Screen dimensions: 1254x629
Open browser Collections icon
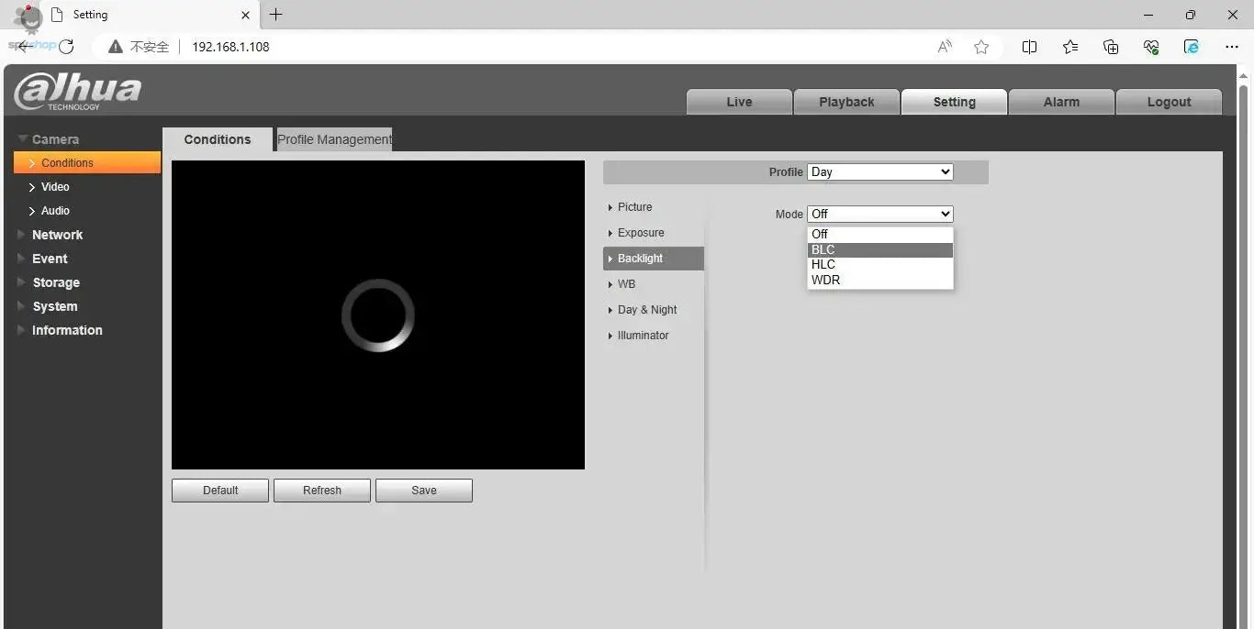pyautogui.click(x=1111, y=47)
